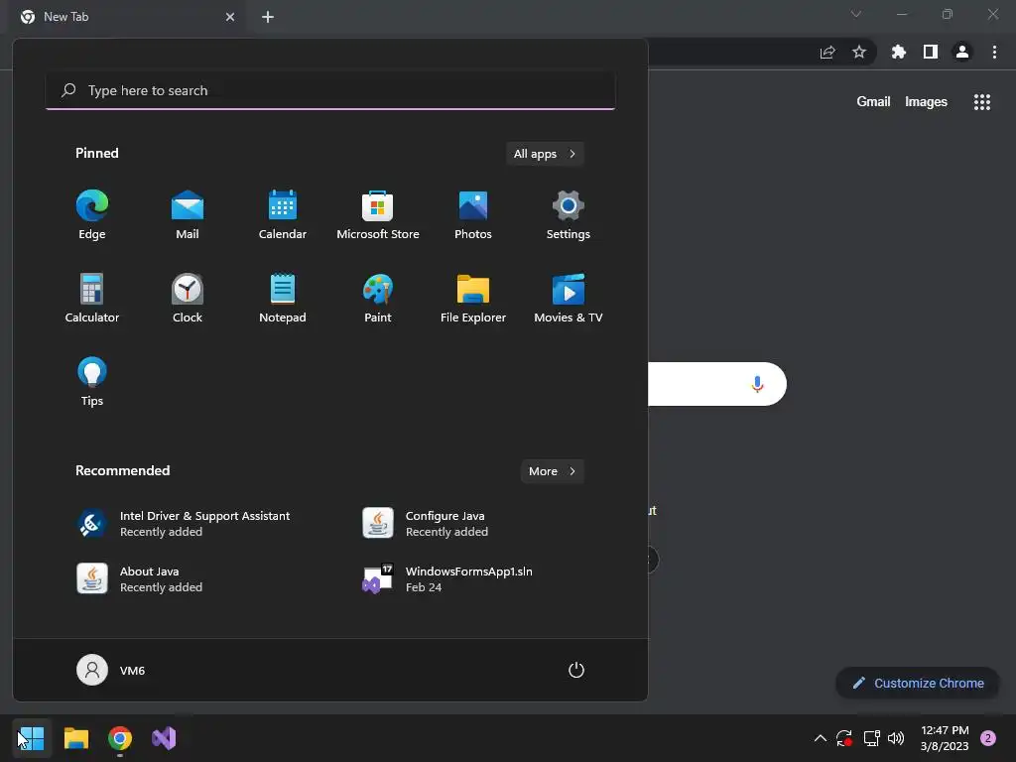Open the Clock app
The image size is (1016, 762).
click(188, 298)
